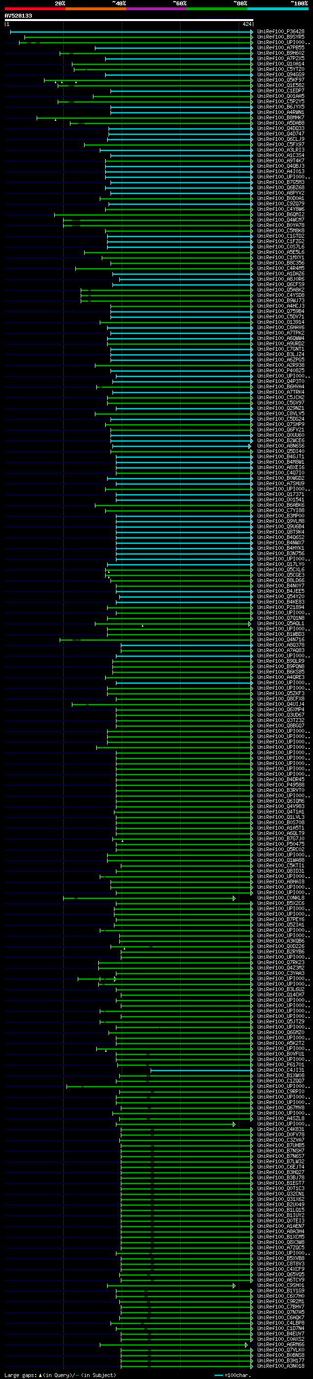
Task: Select the UniRef100_B7UHB5 label
Action: click(281, 1146)
